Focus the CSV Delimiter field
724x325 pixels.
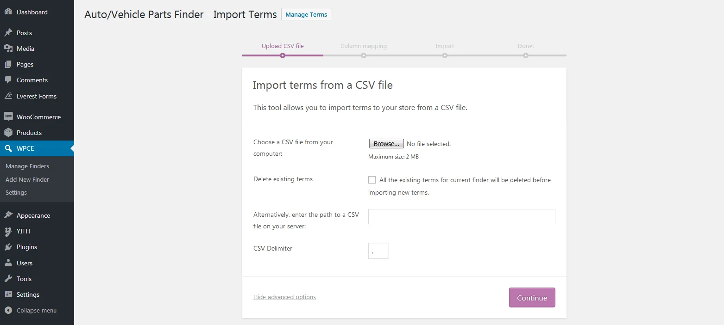[x=378, y=251]
